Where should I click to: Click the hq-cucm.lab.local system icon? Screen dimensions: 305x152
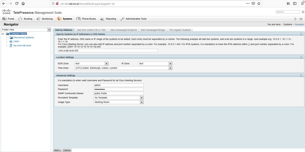[x=11, y=45]
